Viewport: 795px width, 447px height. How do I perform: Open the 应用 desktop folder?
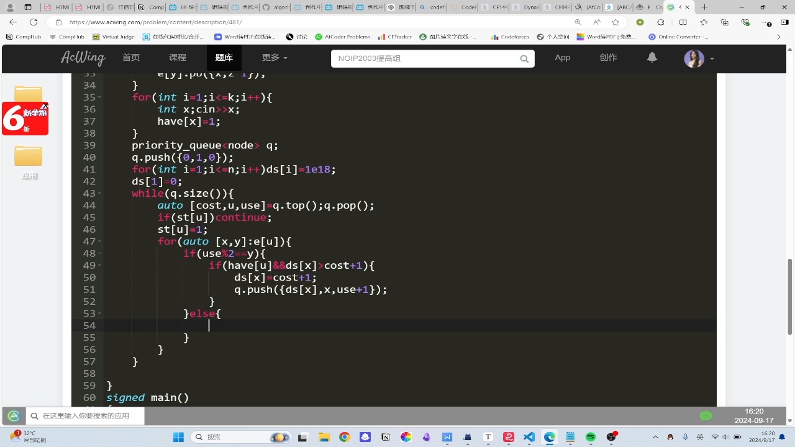pyautogui.click(x=29, y=163)
